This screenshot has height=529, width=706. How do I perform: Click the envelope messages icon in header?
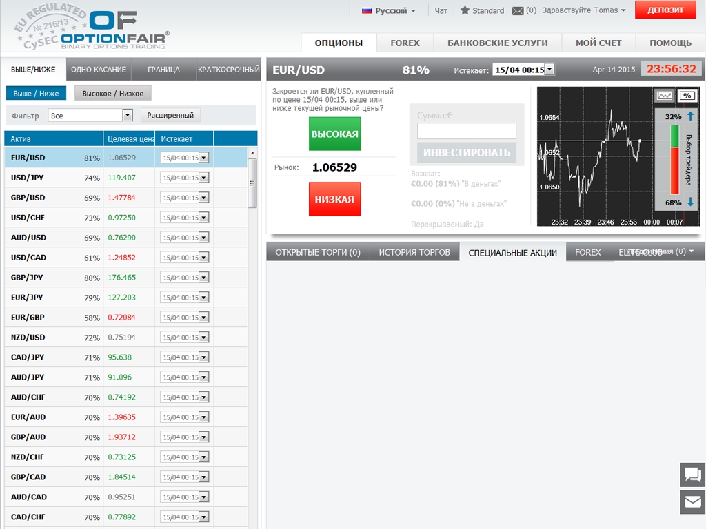pos(517,10)
